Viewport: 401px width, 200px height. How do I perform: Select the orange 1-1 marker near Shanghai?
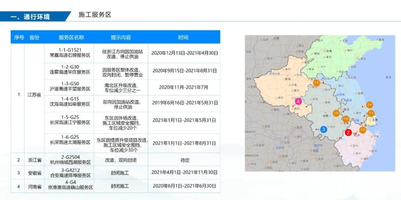tap(371, 113)
